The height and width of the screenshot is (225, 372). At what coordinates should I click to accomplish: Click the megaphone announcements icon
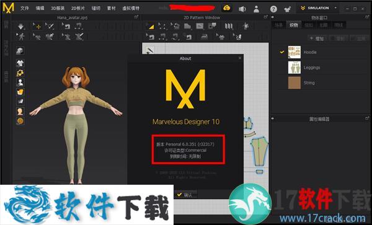242,9
